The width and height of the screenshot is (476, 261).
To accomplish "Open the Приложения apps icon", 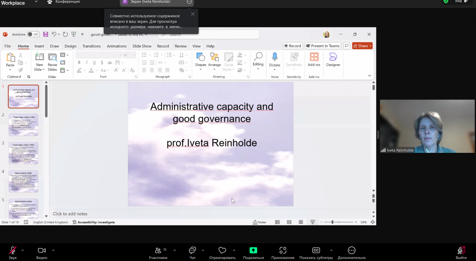I will pos(283,250).
